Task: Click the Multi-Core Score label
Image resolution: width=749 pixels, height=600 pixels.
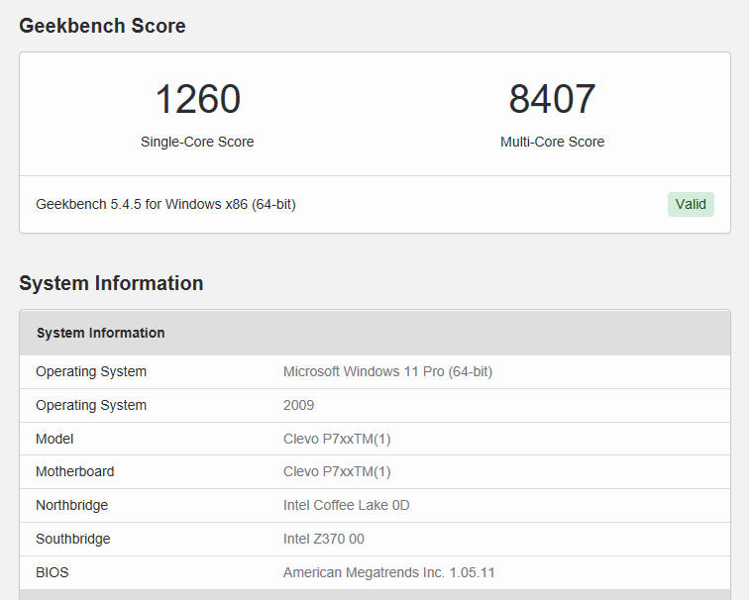Action: tap(552, 142)
